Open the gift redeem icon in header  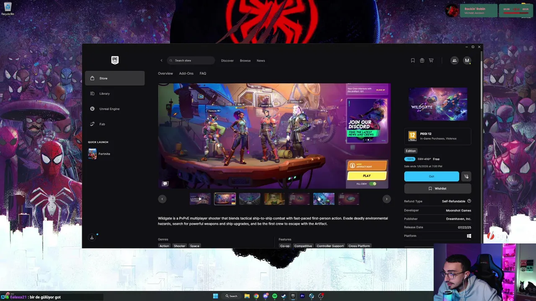(x=422, y=61)
